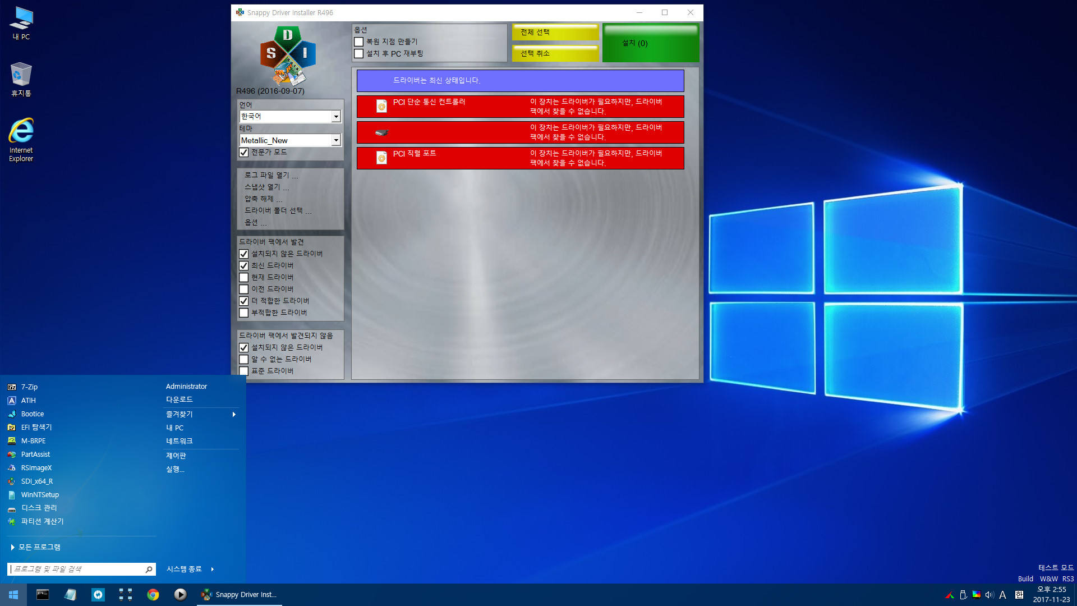Click the IME 'A' input mode indicator
Image resolution: width=1077 pixels, height=606 pixels.
point(1003,595)
